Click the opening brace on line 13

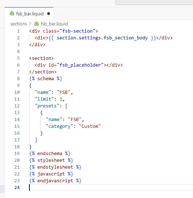(x=41, y=113)
